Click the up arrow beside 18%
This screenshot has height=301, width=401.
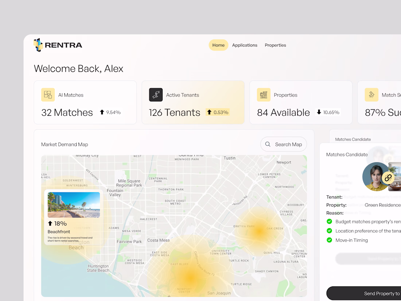50,223
